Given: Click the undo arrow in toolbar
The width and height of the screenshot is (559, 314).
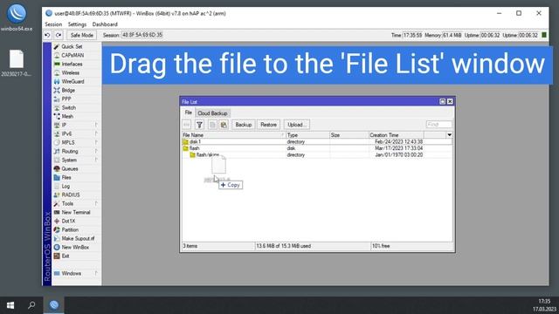Looking at the screenshot, I should tap(47, 35).
